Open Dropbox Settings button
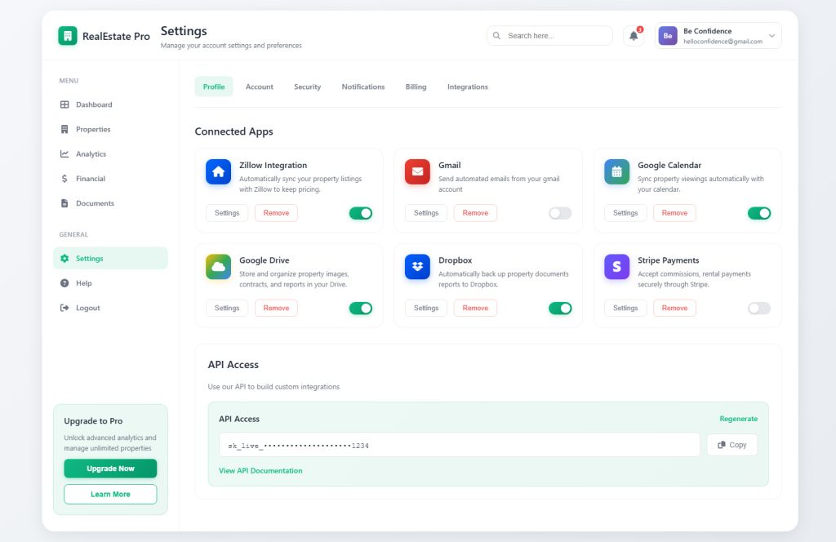The width and height of the screenshot is (836, 542). click(x=426, y=308)
